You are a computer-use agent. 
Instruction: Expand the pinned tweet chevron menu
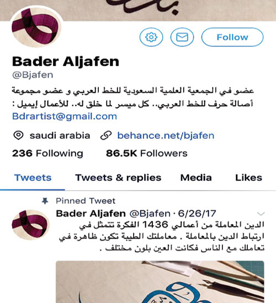pyautogui.click(x=261, y=214)
